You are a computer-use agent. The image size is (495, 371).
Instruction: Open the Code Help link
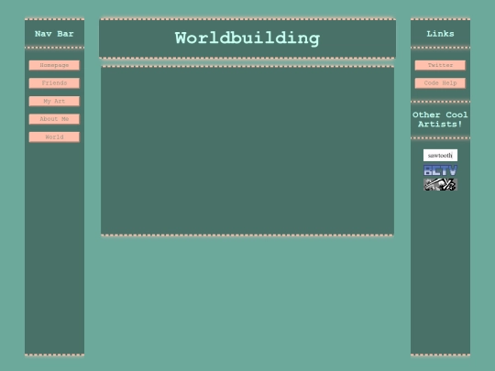(x=440, y=83)
